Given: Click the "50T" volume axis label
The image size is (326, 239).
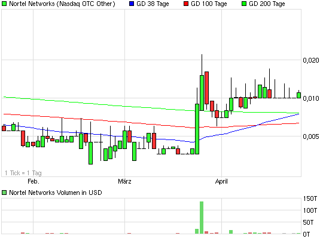Looking at the screenshot, I should (x=308, y=222).
